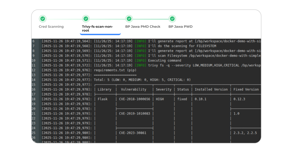Click the Installed Version column header
Viewport: 293px width, 153px height.
tap(211, 89)
